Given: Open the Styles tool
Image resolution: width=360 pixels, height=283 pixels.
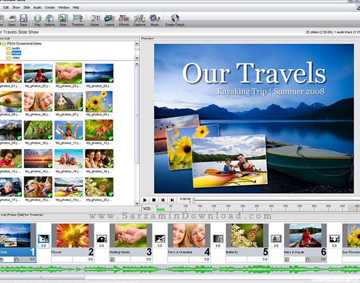Looking at the screenshot, I should coord(95,20).
